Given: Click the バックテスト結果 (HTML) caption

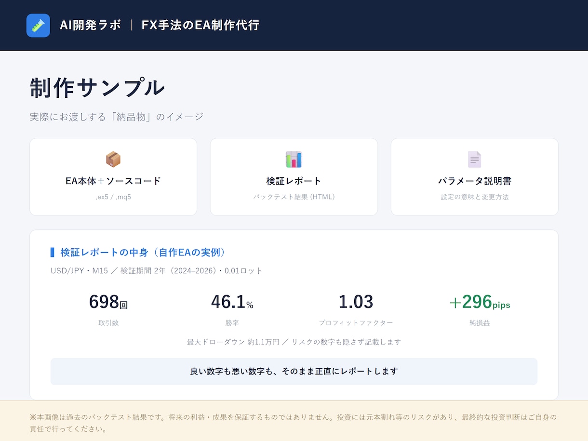Looking at the screenshot, I should (x=294, y=197).
